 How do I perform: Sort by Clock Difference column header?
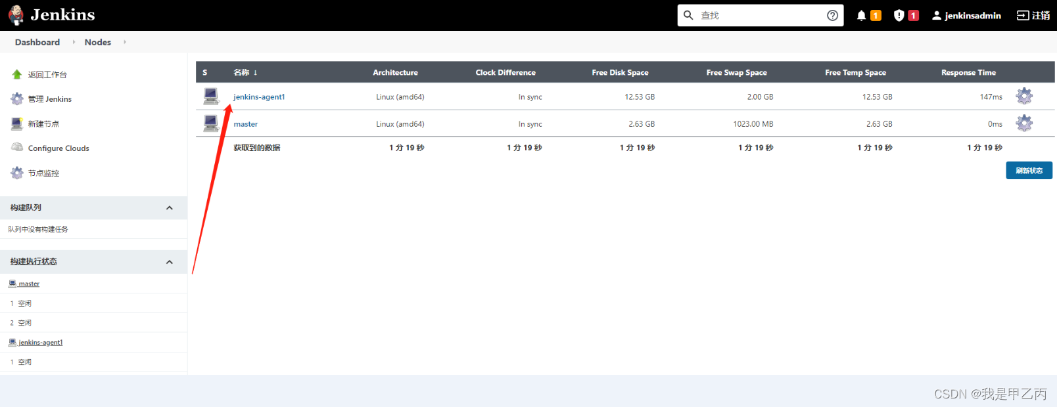[x=505, y=72]
